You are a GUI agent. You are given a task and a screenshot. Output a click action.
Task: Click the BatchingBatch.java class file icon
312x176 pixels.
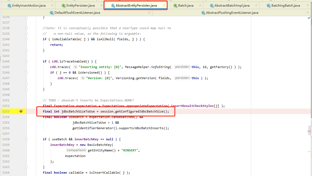[x=269, y=6]
